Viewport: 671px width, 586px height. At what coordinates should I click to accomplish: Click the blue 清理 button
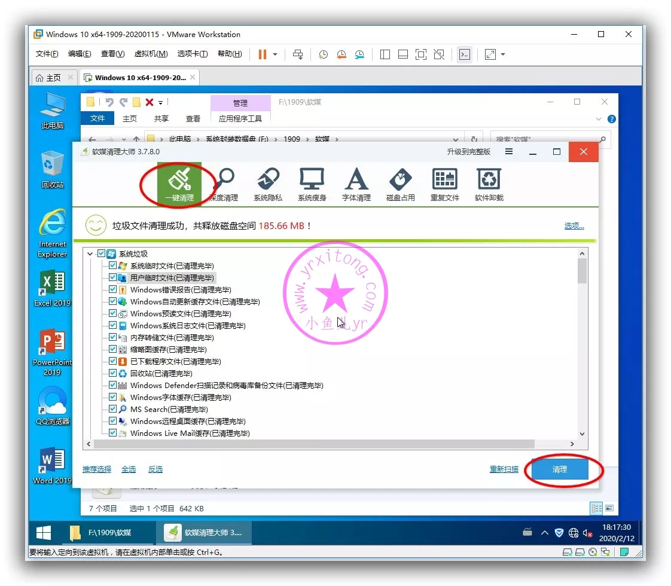coord(559,469)
